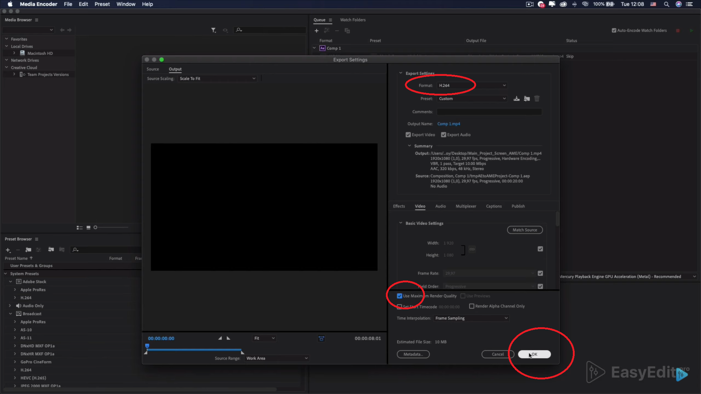The image size is (701, 394).
Task: Click the Media Browser forward arrow
Action: [x=69, y=30]
